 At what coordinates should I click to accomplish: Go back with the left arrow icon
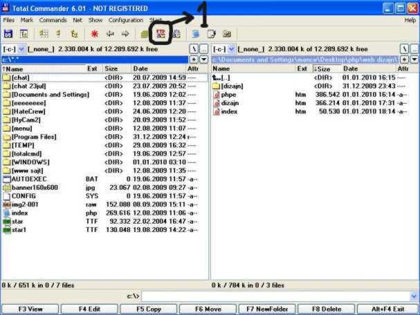point(110,34)
